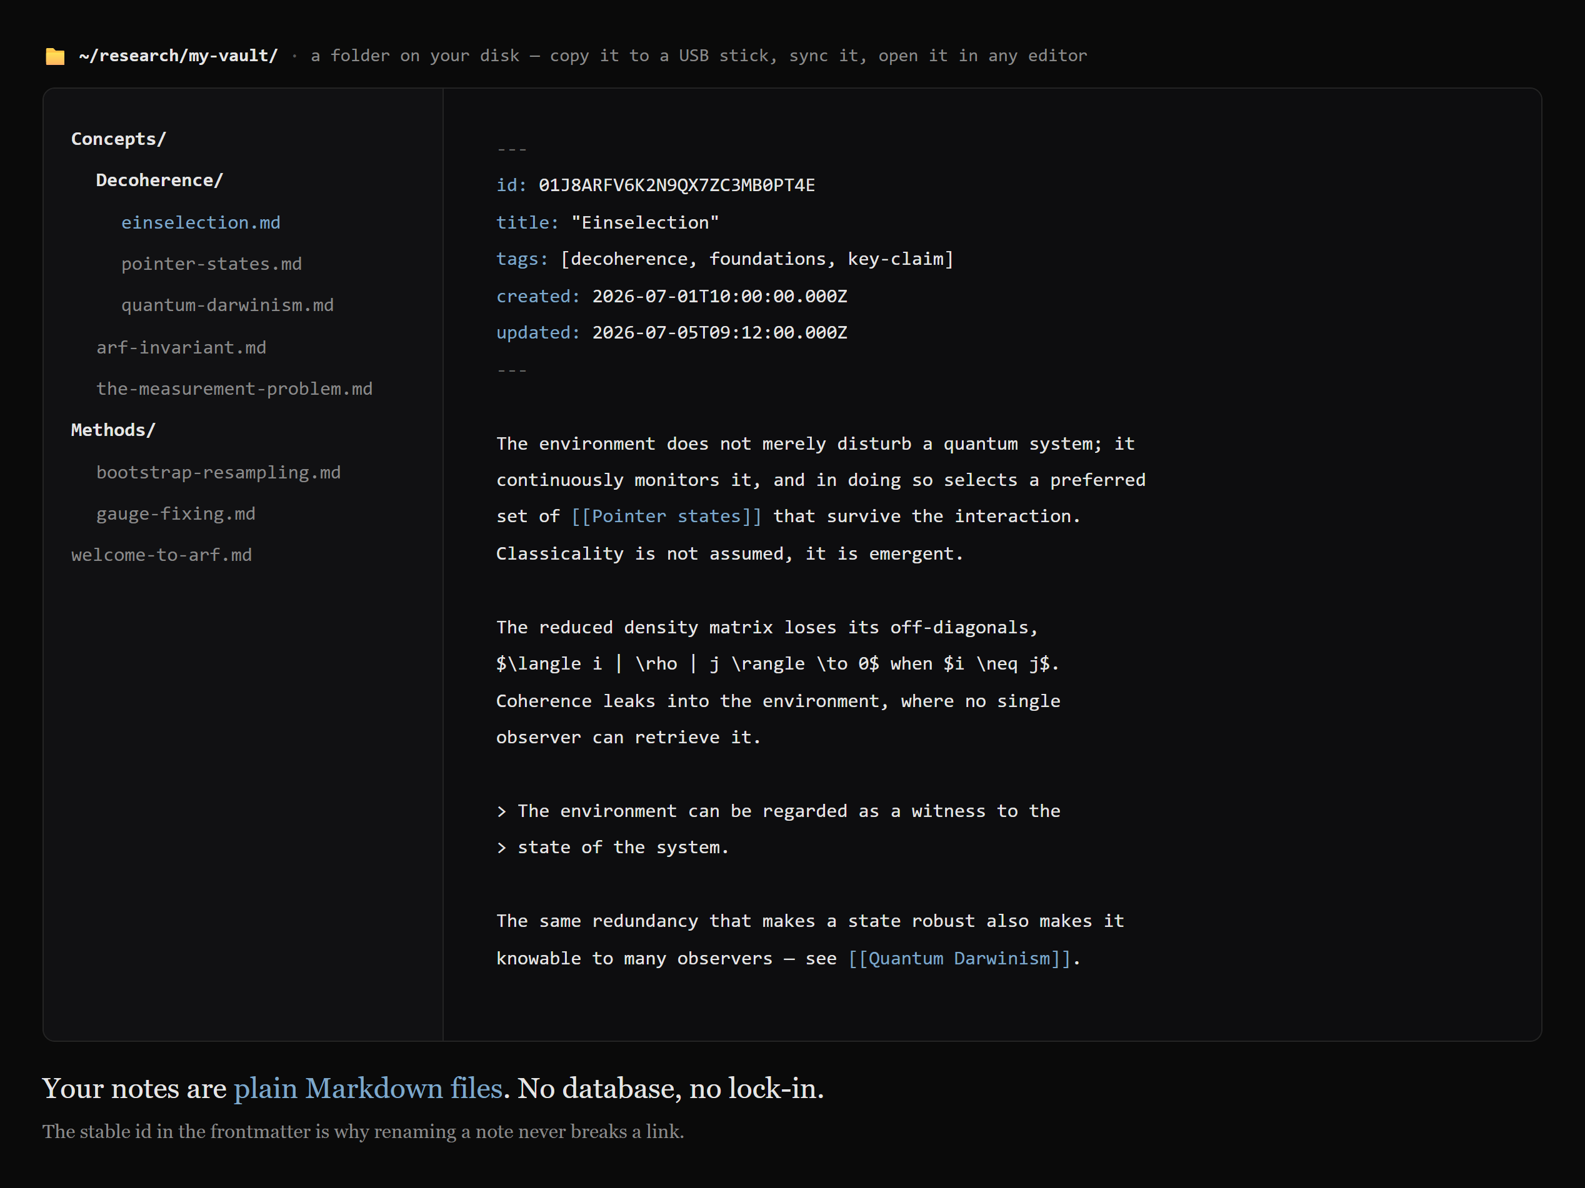Screen dimensions: 1585x1188
Task: Open gauge-fixing.md file
Action: click(x=176, y=514)
